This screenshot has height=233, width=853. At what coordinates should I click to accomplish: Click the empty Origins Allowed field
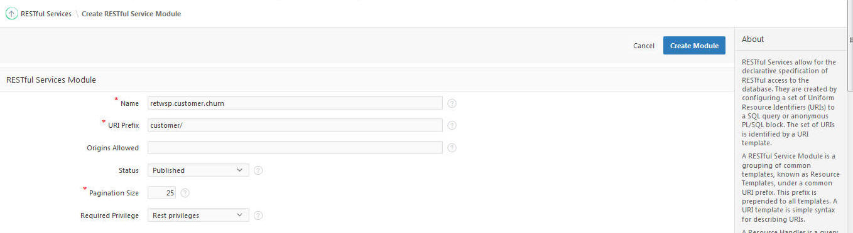(x=295, y=148)
